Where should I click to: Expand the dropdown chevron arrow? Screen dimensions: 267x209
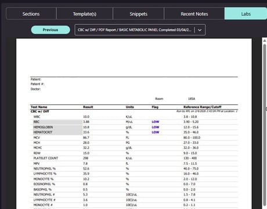[200, 30]
